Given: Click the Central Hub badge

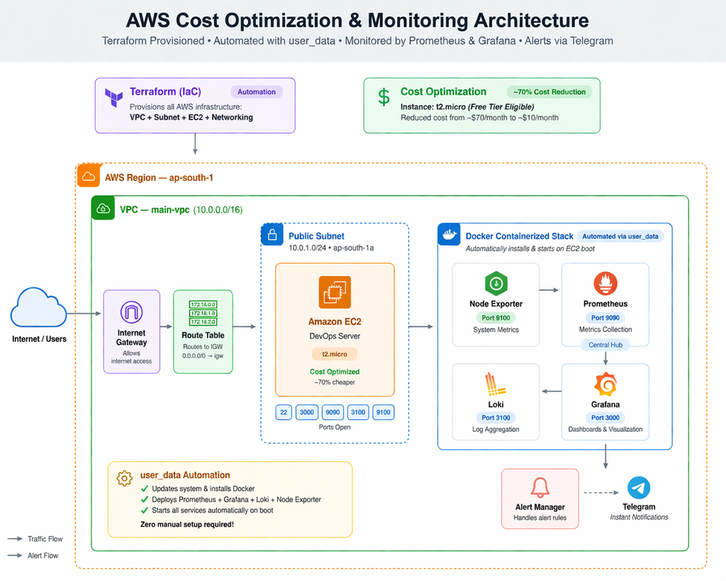Looking at the screenshot, I should [x=605, y=345].
